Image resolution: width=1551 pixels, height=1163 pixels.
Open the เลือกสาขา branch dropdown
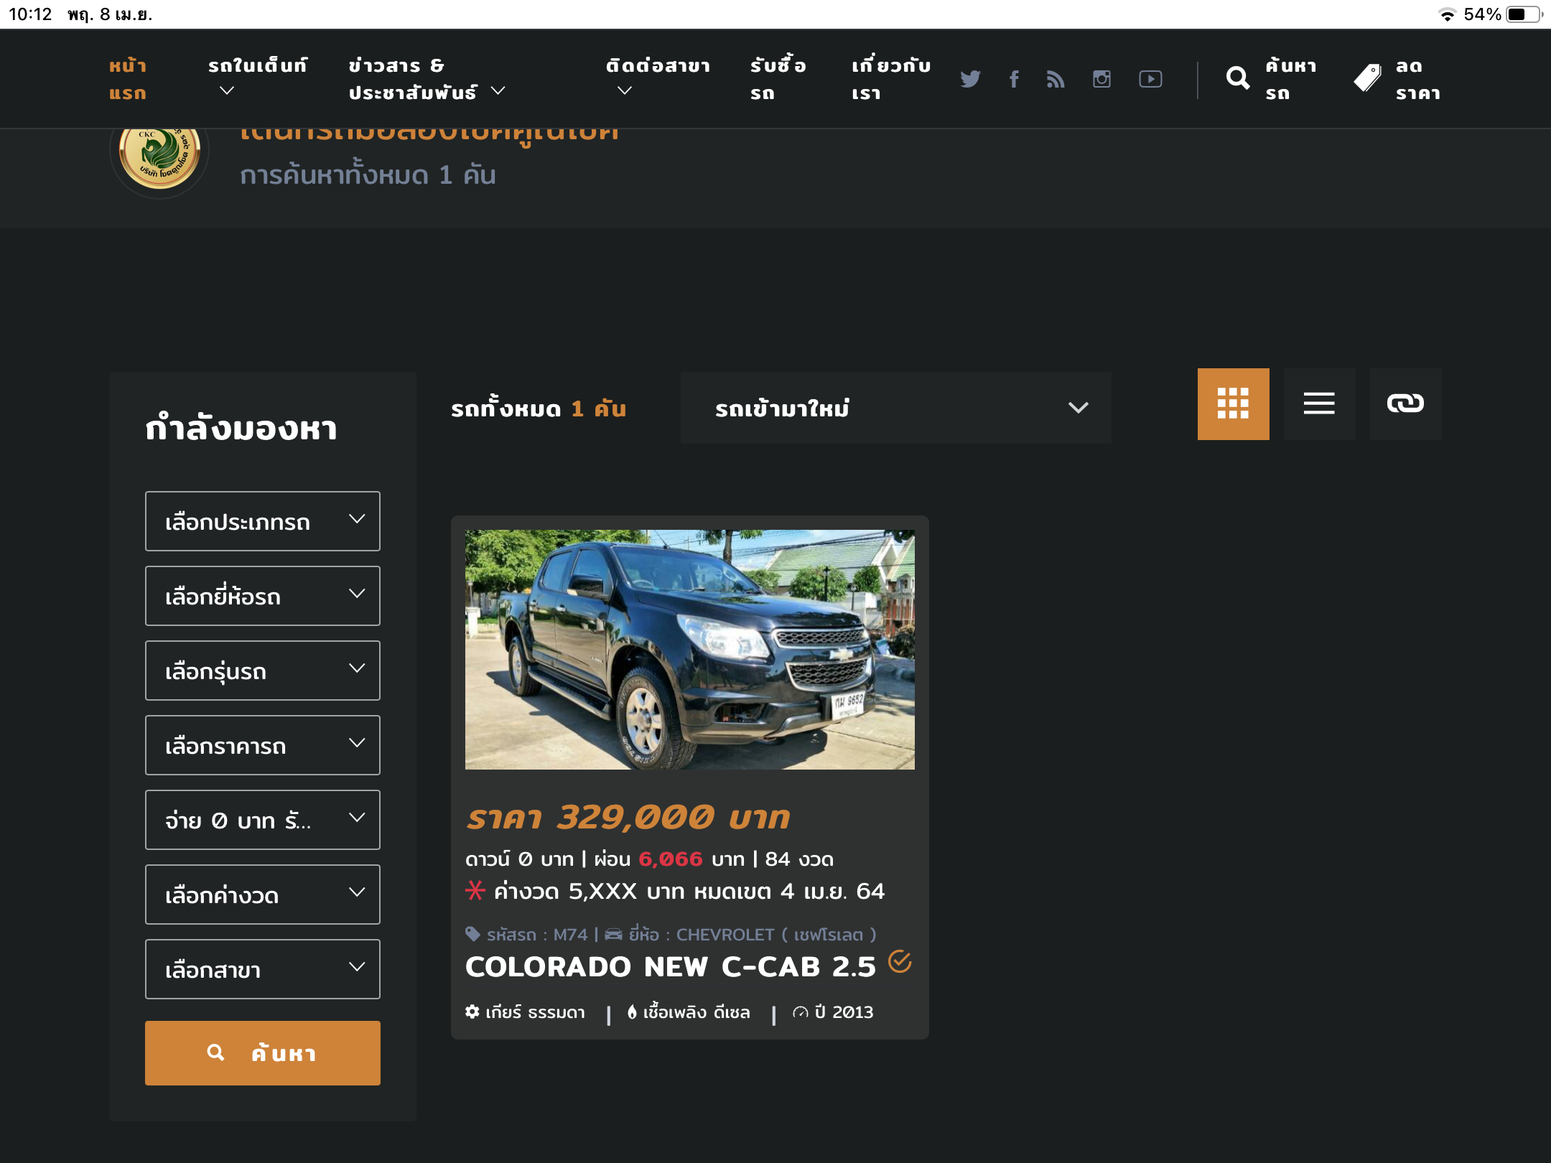[x=263, y=969]
